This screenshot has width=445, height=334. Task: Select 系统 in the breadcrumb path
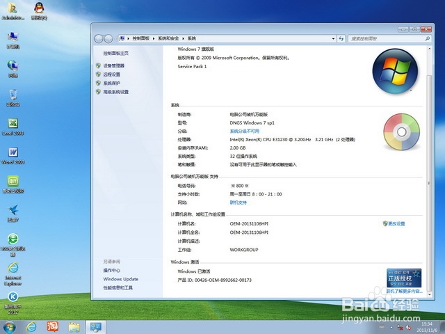coord(192,38)
